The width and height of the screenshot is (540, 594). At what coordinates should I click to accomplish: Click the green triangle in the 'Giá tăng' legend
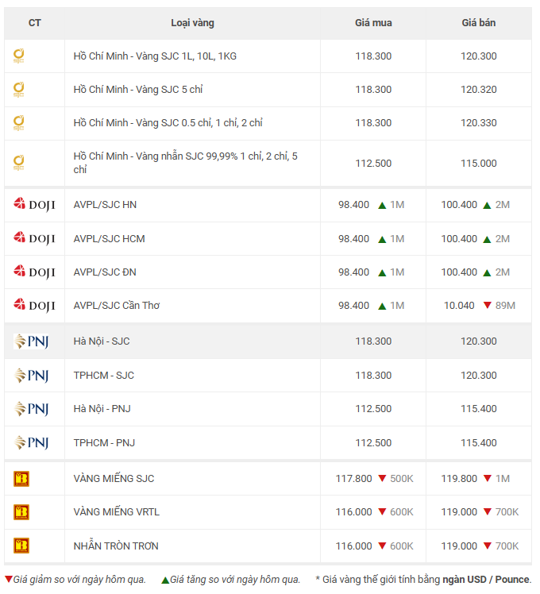pos(165,580)
